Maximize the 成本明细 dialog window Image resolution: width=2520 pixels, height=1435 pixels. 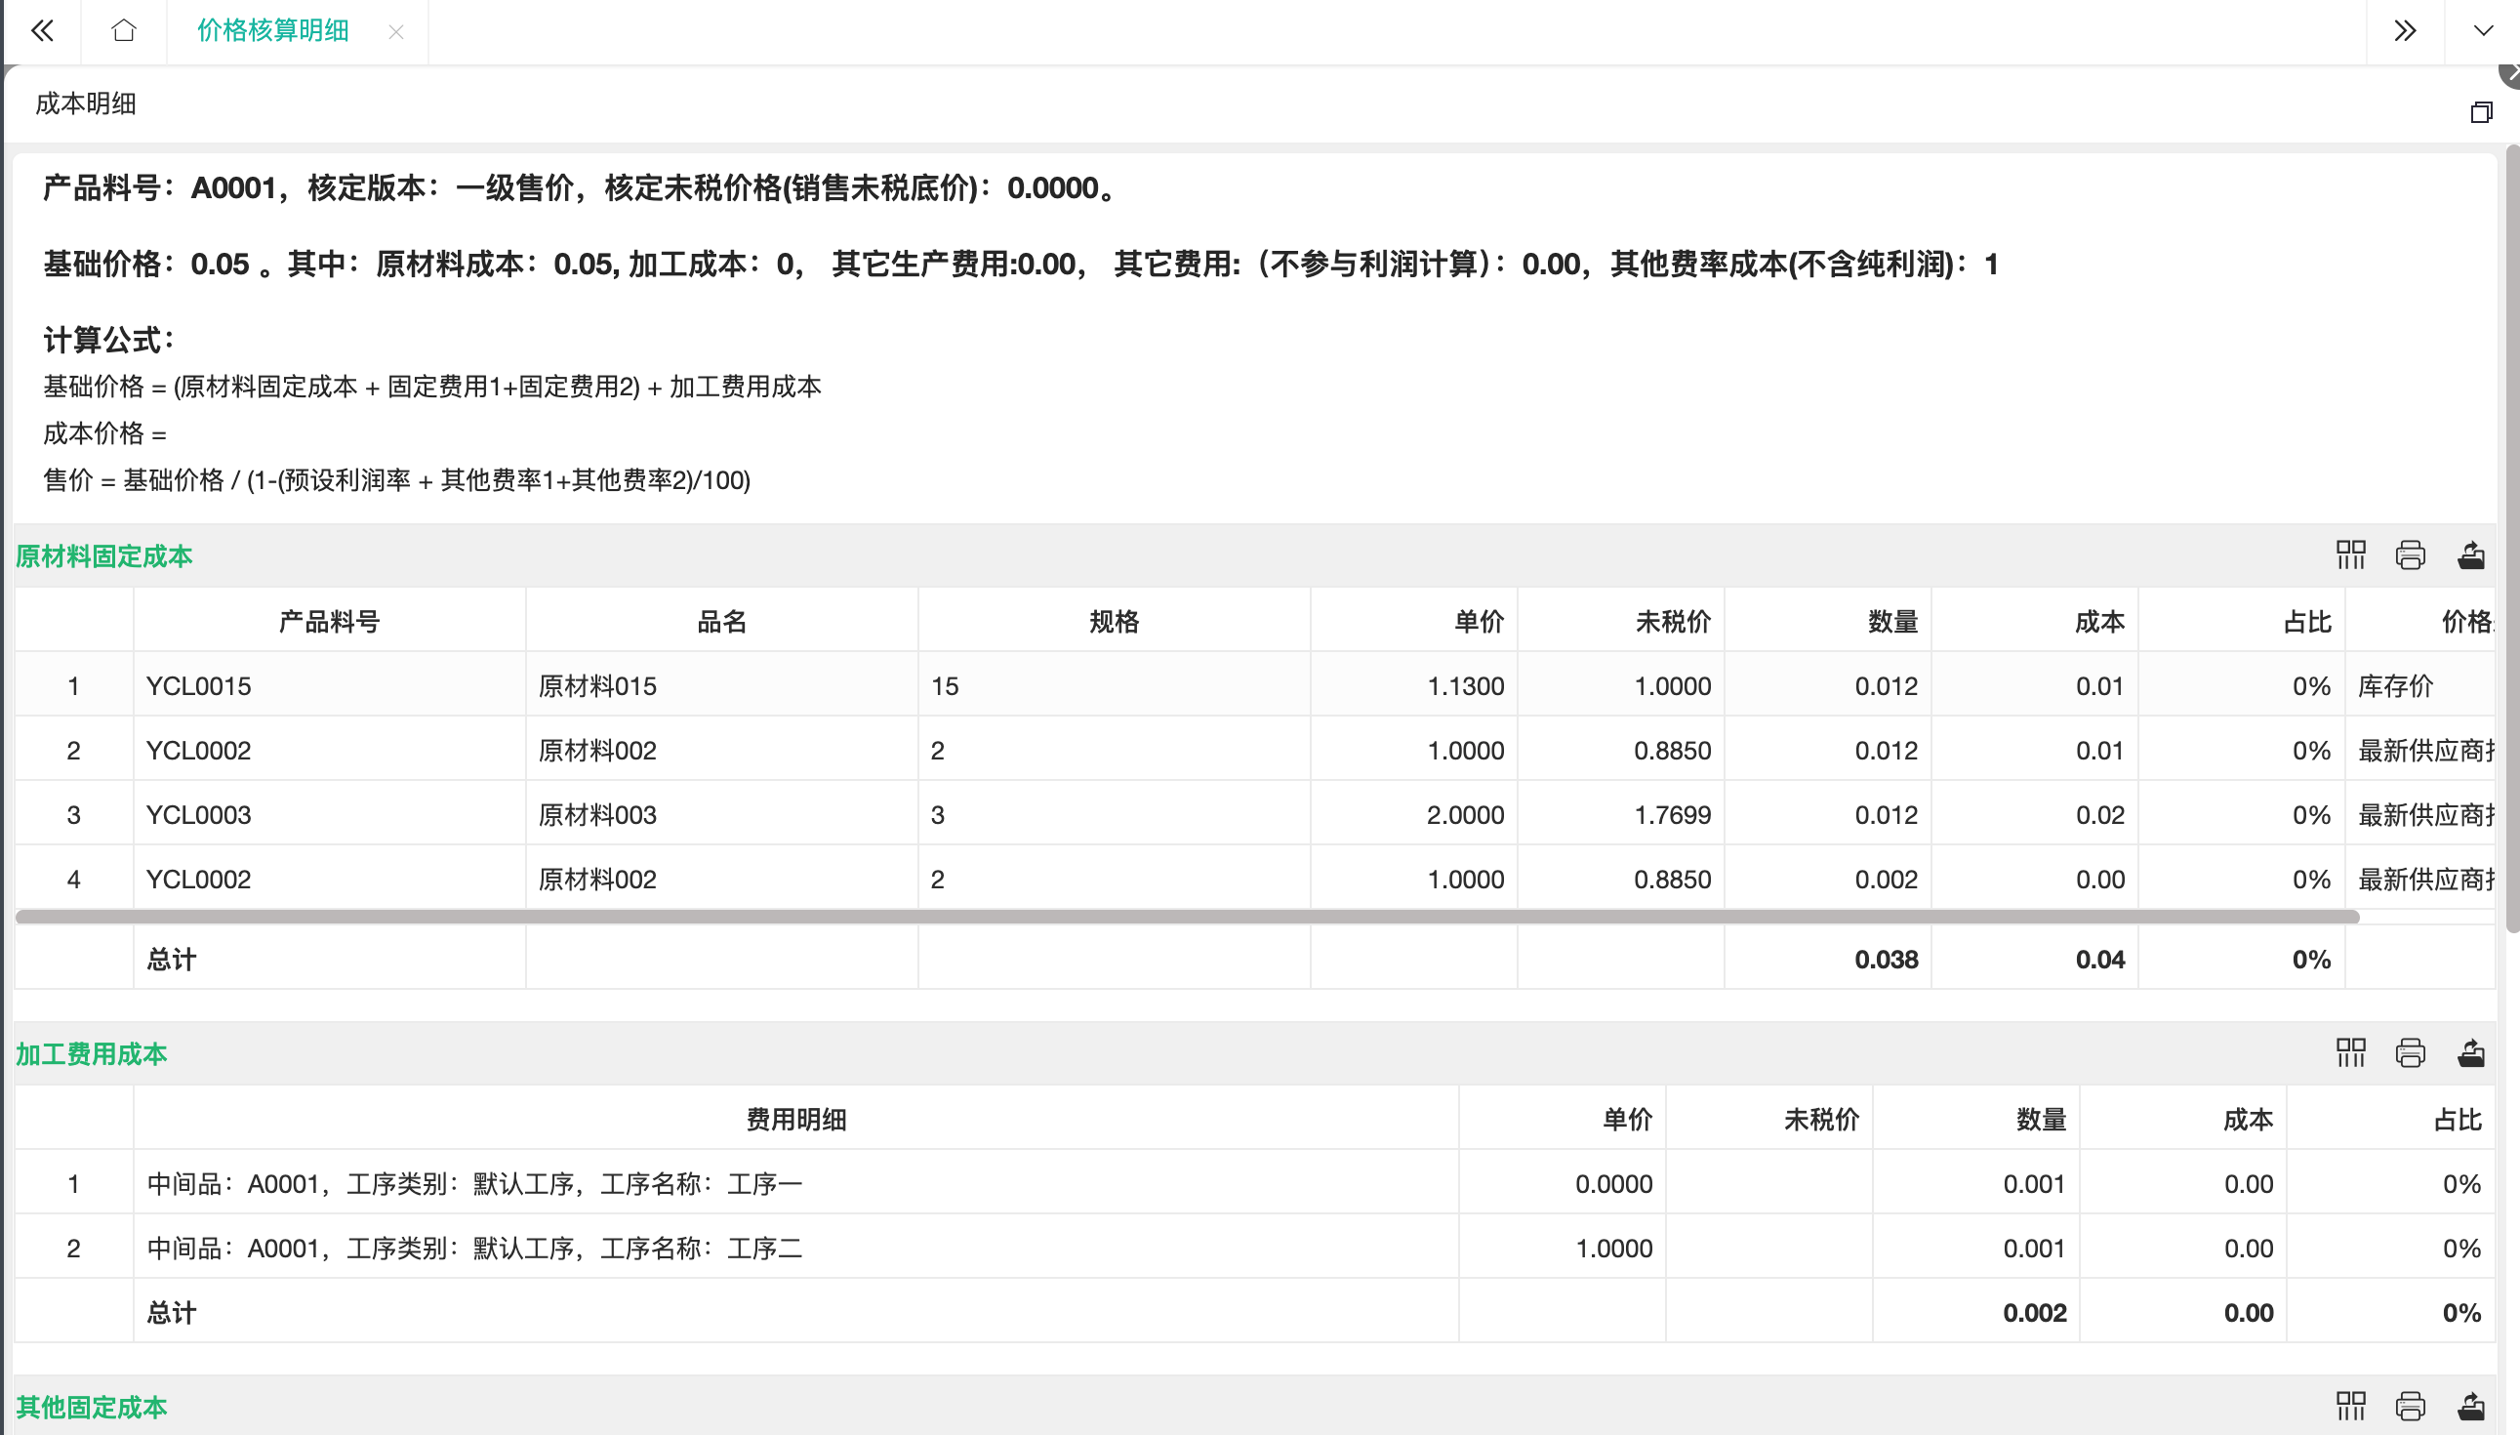(2481, 112)
